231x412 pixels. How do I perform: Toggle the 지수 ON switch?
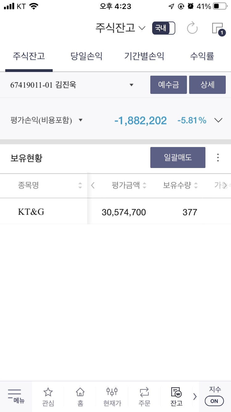coord(214,401)
